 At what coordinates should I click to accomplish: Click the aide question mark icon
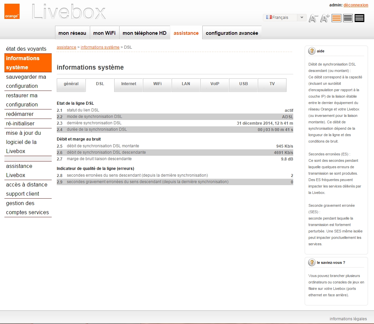tap(312, 51)
